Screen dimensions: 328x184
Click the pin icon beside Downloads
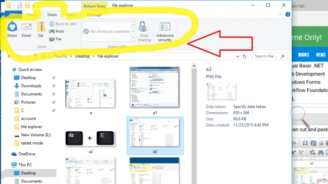[53, 86]
